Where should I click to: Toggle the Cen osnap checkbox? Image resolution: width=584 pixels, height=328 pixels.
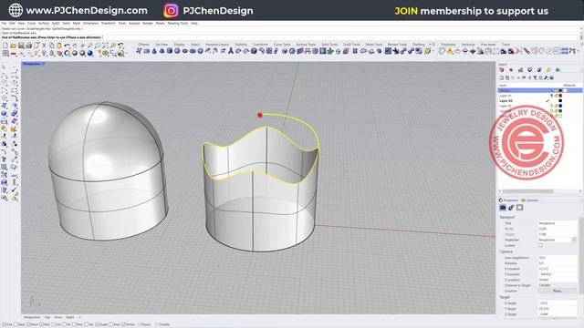click(53, 324)
